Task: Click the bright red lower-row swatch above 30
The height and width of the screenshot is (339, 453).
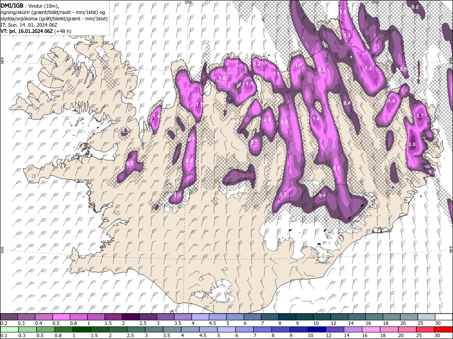Action: 443,330
